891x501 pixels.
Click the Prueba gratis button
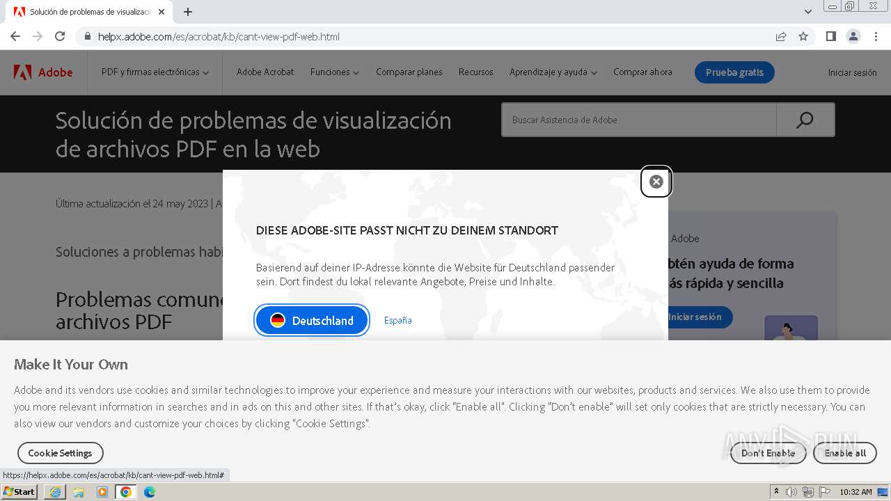pyautogui.click(x=734, y=72)
